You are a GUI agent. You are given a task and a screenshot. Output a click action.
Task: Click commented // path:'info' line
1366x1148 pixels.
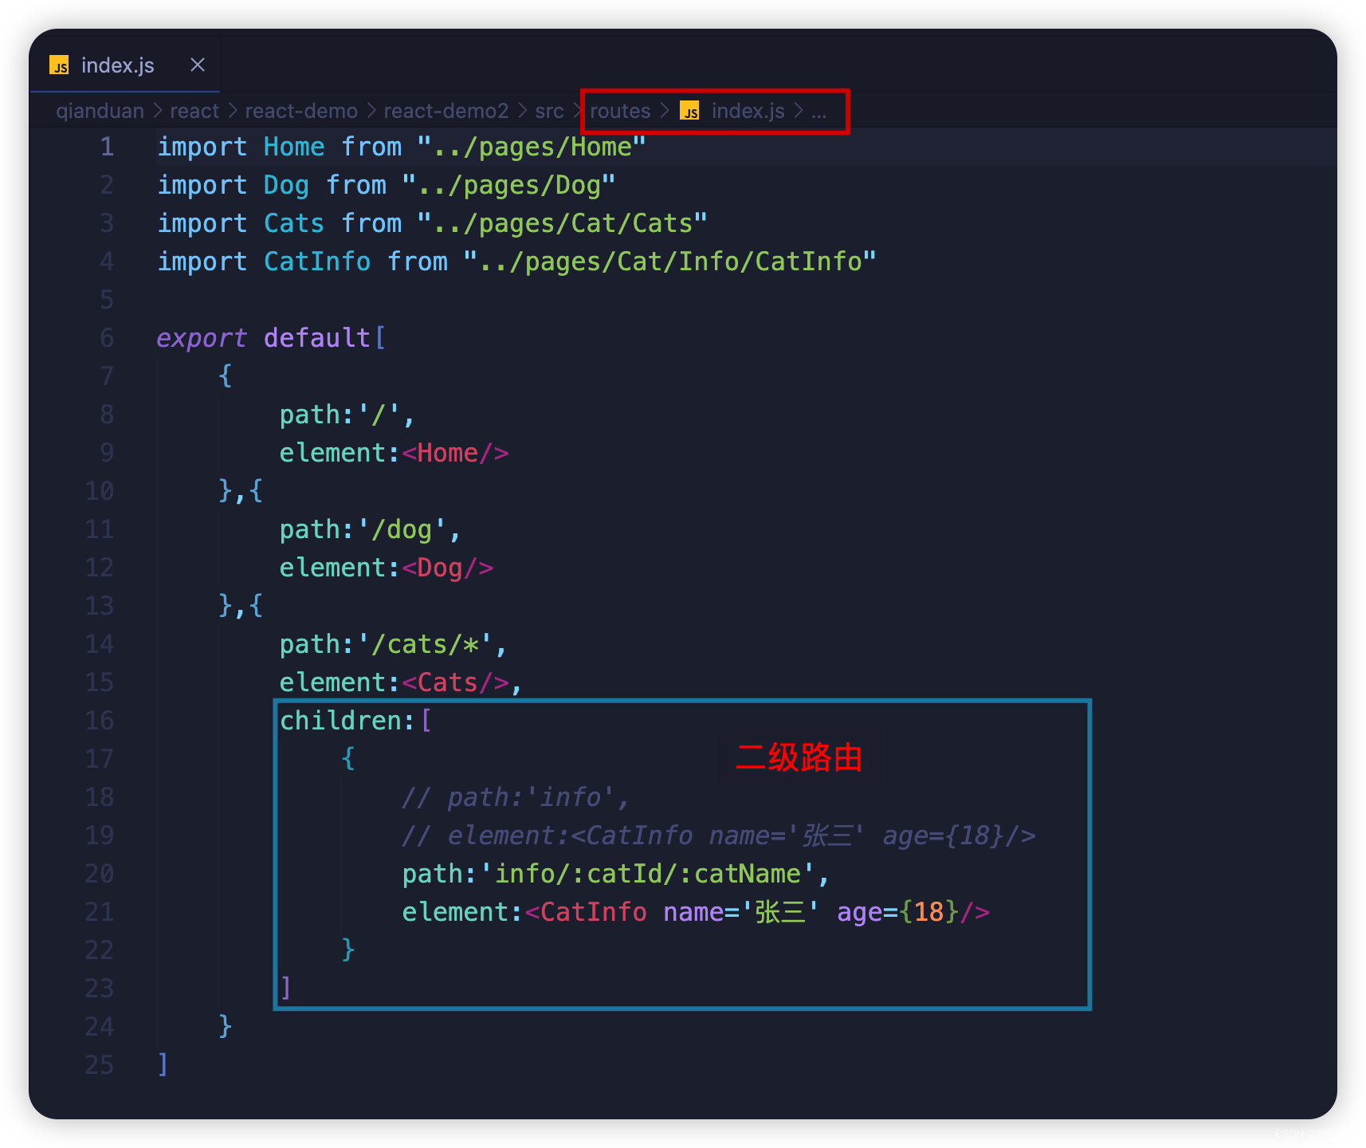(516, 797)
